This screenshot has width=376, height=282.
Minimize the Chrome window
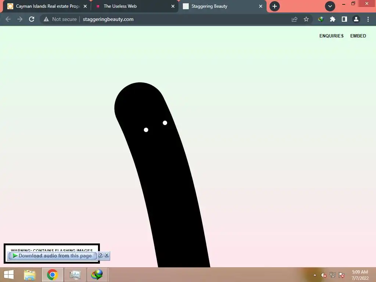344,4
